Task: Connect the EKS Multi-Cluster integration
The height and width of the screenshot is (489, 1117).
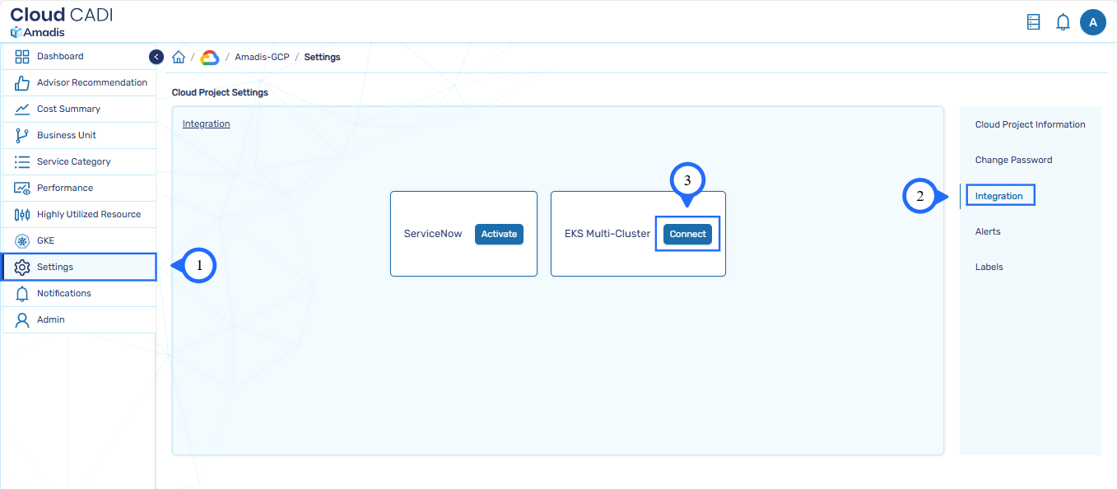Action: point(687,234)
